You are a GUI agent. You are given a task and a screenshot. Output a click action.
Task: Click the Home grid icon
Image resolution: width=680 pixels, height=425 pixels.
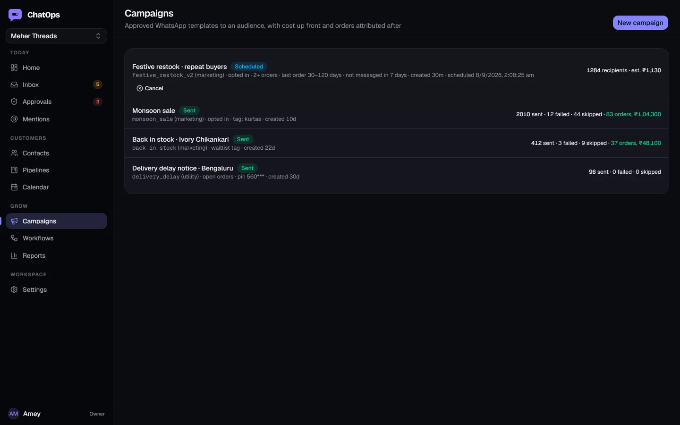(14, 68)
